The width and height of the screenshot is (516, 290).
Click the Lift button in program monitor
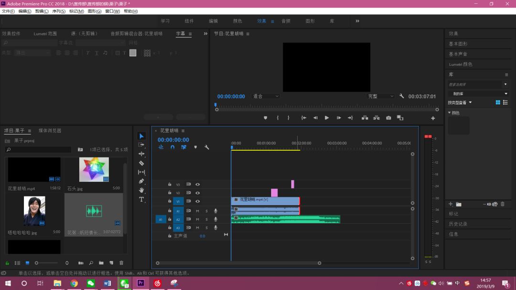pyautogui.click(x=365, y=118)
